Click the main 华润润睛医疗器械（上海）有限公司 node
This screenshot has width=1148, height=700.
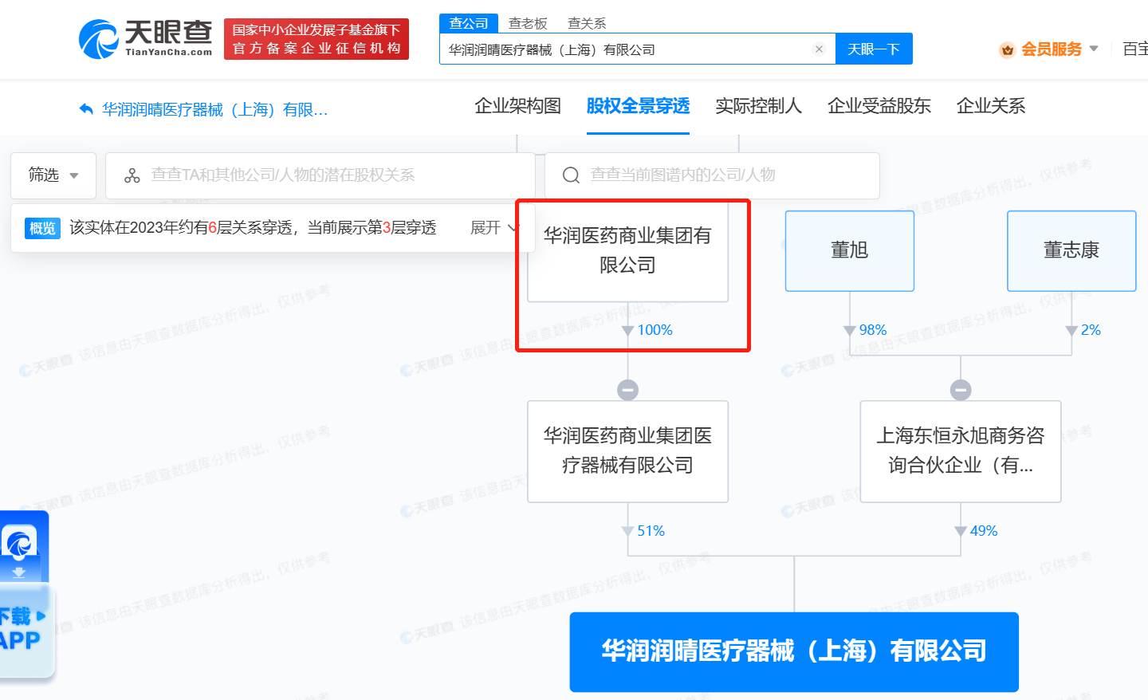coord(794,651)
